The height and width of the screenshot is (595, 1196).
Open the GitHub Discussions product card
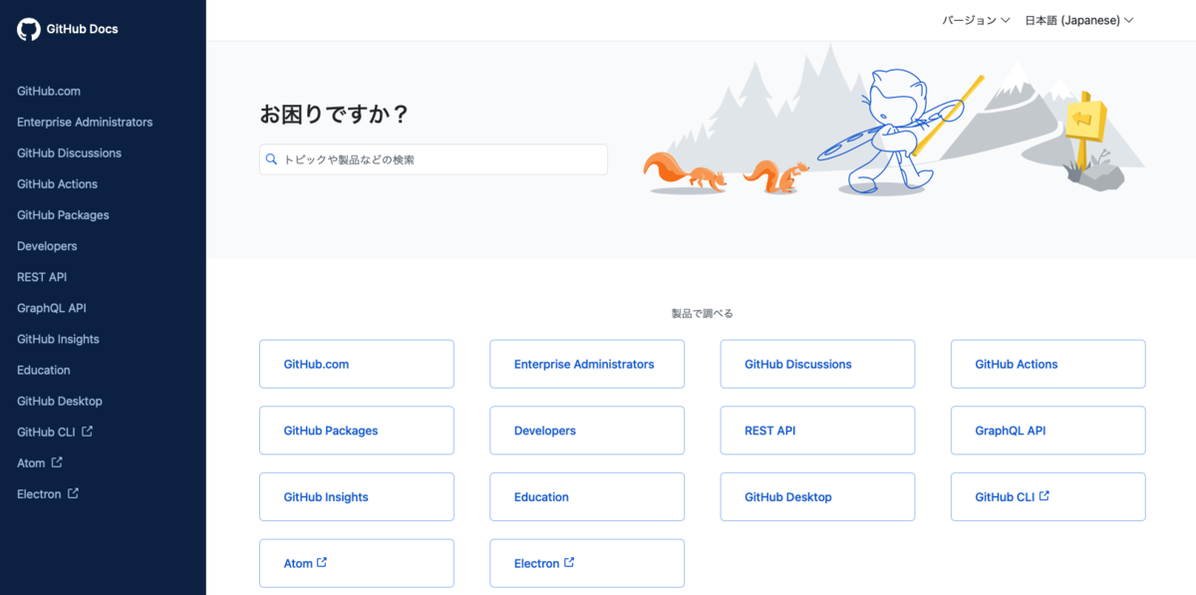tap(817, 364)
